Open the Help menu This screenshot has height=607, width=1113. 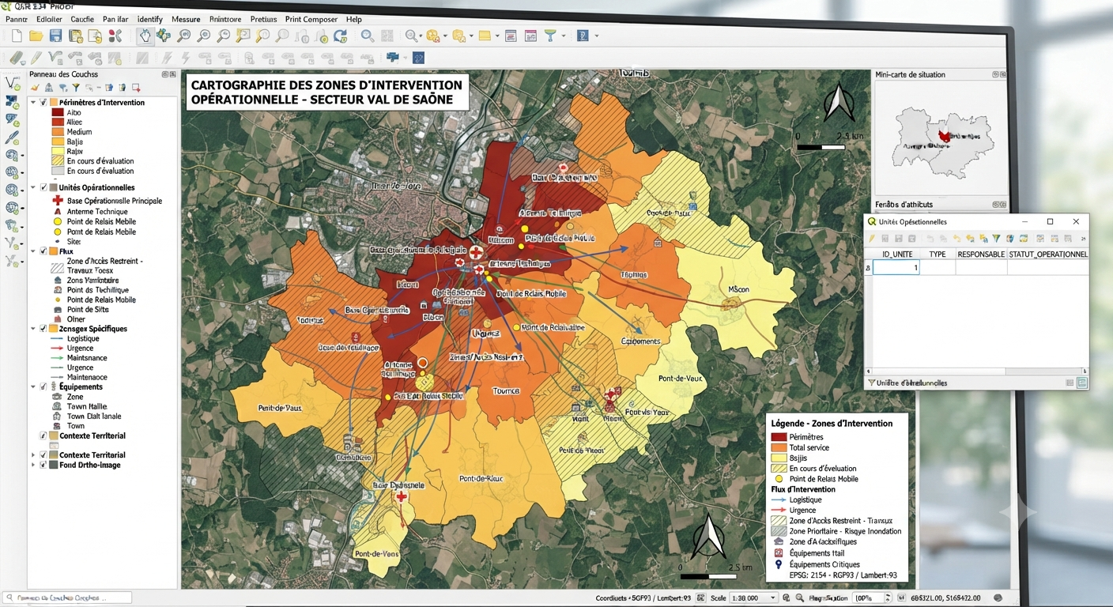click(x=353, y=19)
